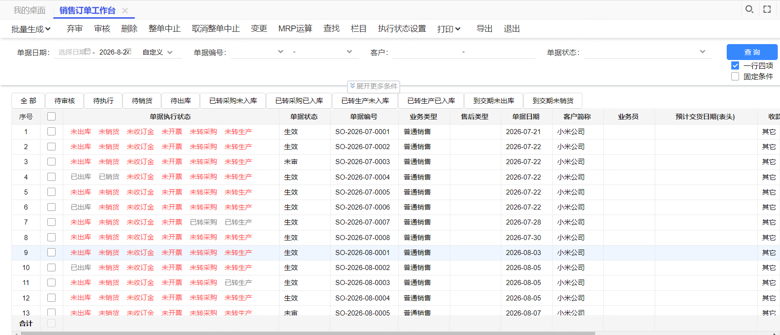Image resolution: width=780 pixels, height=335 pixels.
Task: Click order number SO-2026-07-0005
Action: coord(362,192)
